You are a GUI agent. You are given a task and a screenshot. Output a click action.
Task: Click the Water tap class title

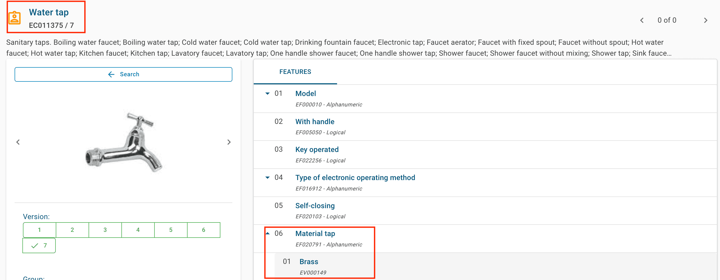[49, 12]
